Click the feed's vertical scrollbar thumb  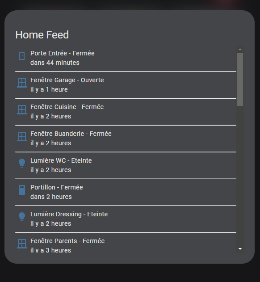tap(240, 79)
